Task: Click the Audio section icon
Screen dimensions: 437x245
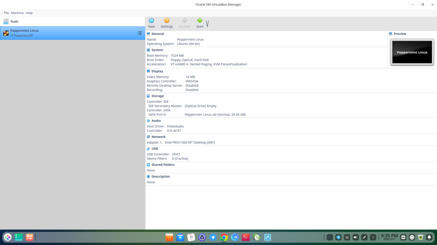Action: click(x=149, y=120)
